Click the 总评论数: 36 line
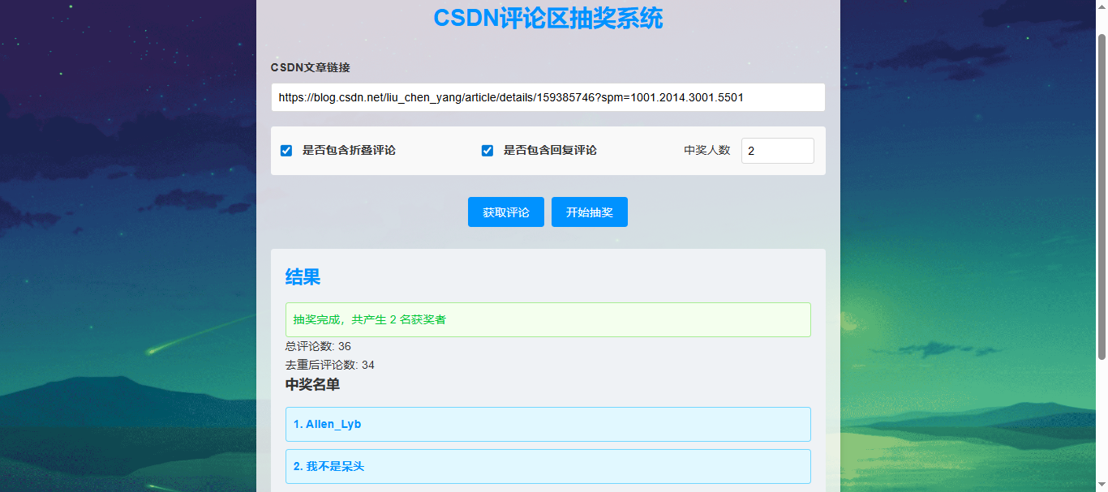 pyautogui.click(x=318, y=346)
